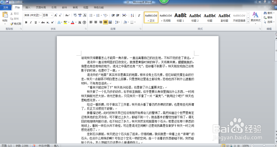Click the Find (查找) binoculars button
The width and height of the screenshot is (277, 147).
(268, 13)
